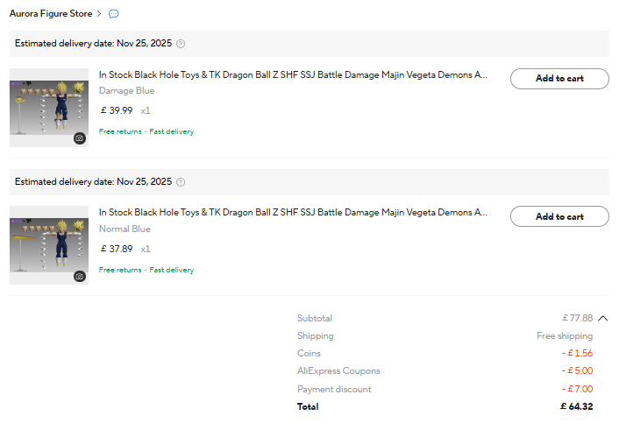619x423 pixels.
Task: Click AliExpress Coupons discount -£5.00
Action: pyautogui.click(x=577, y=370)
